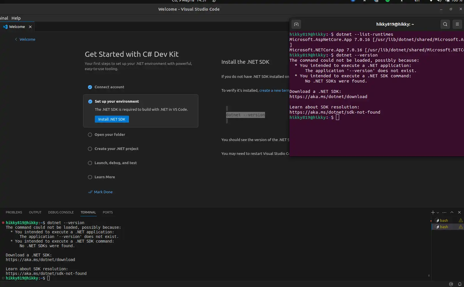Click the 'en' keyboard layout indicator

pyautogui.click(x=417, y=1)
